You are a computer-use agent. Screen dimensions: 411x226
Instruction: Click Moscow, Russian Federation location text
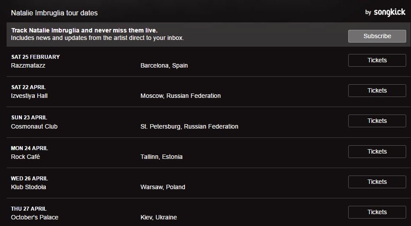click(x=180, y=96)
